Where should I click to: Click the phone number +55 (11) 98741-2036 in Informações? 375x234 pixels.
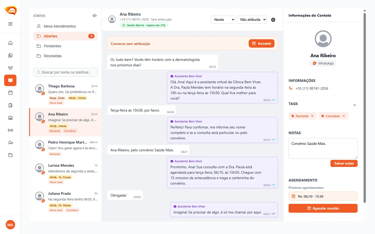point(312,88)
